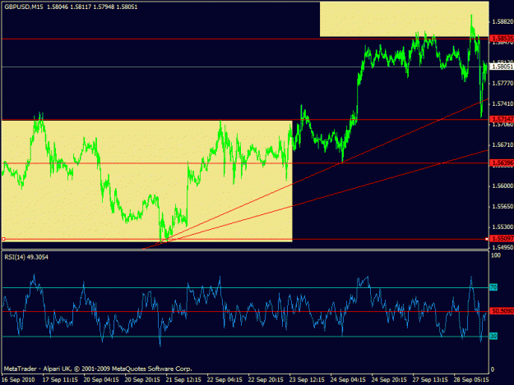Click the red RSI level 50.9890 label
The width and height of the screenshot is (514, 385).
click(502, 311)
